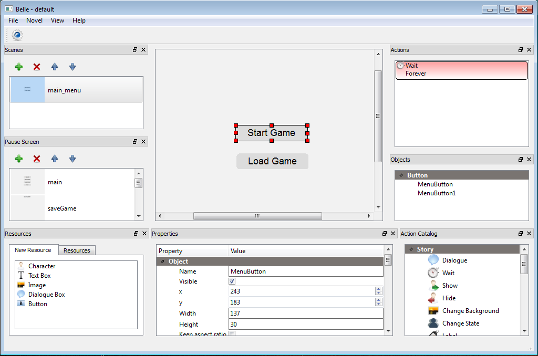Click the run toolbar icon below File
The height and width of the screenshot is (356, 538).
pos(17,35)
